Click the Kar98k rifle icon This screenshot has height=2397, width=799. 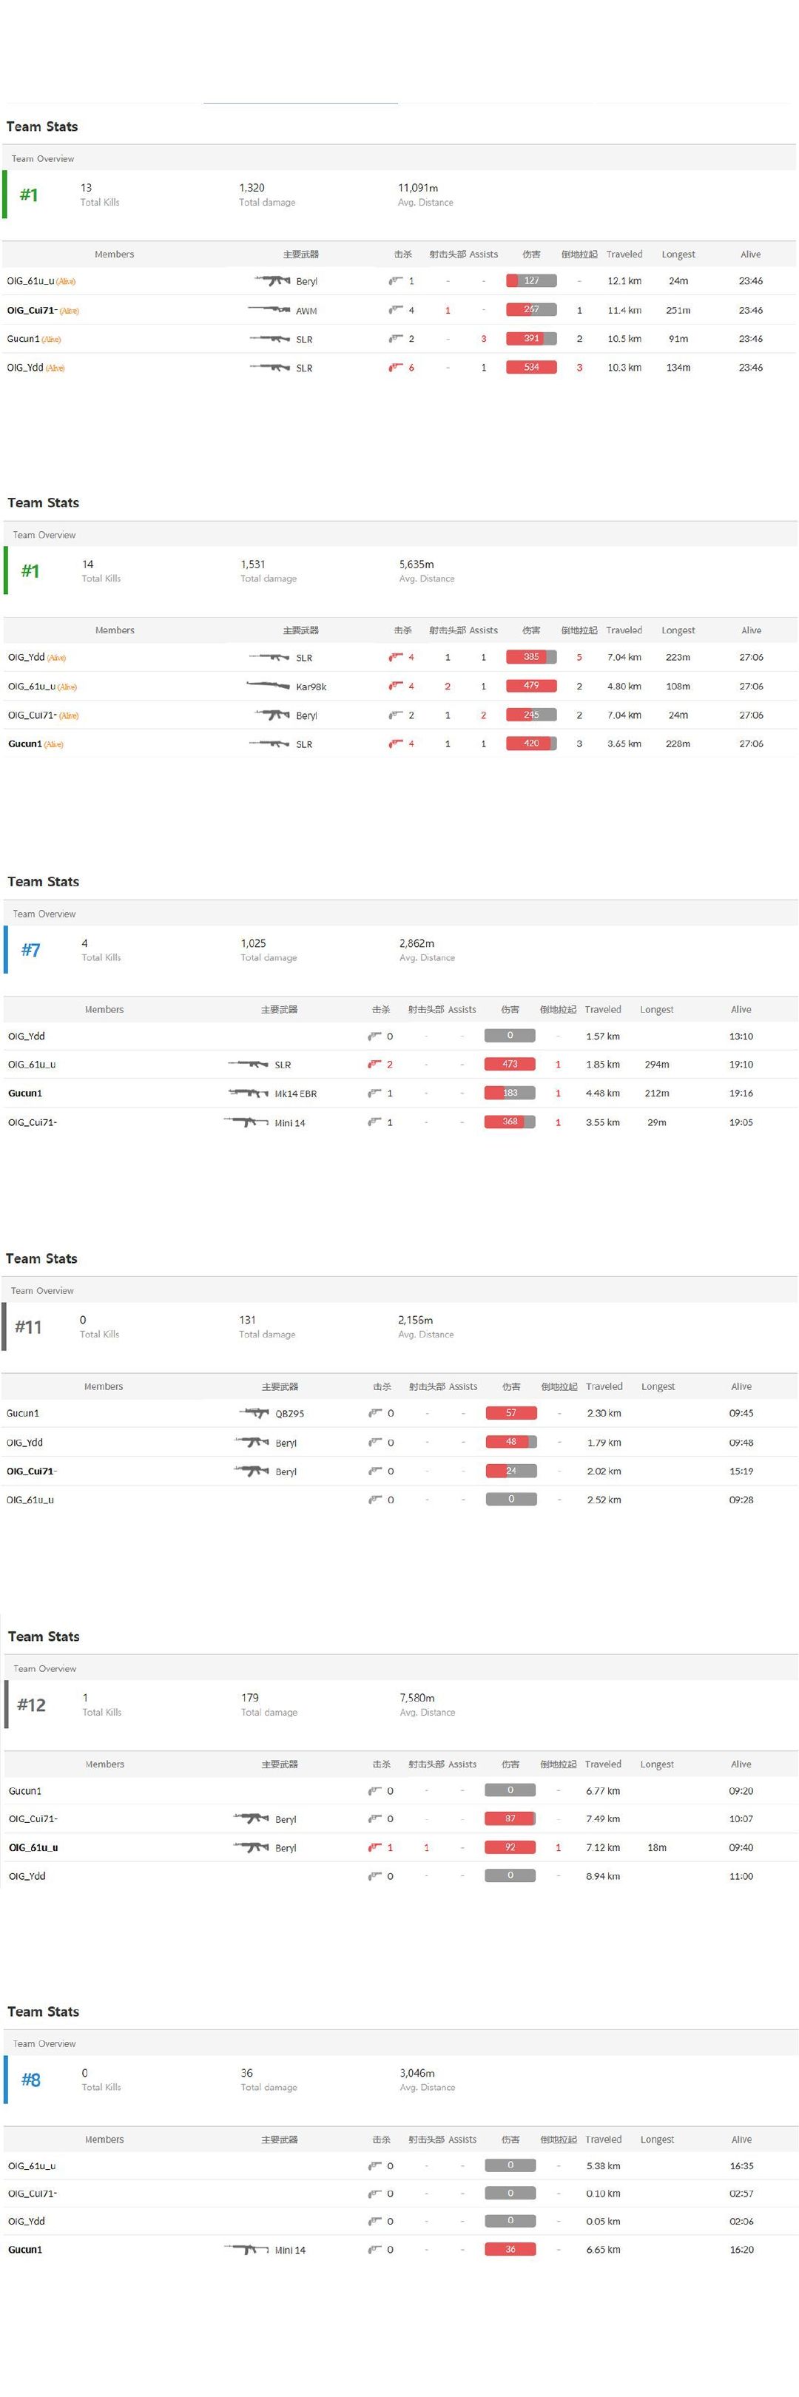pyautogui.click(x=268, y=686)
